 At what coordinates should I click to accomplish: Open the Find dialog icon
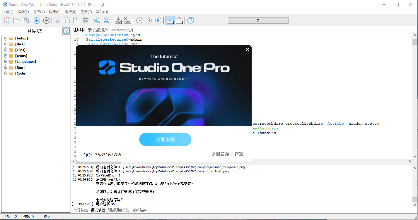point(97,20)
